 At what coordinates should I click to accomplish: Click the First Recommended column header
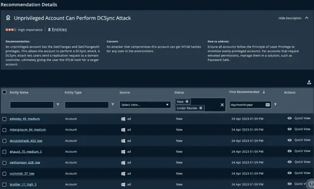[x=244, y=92]
